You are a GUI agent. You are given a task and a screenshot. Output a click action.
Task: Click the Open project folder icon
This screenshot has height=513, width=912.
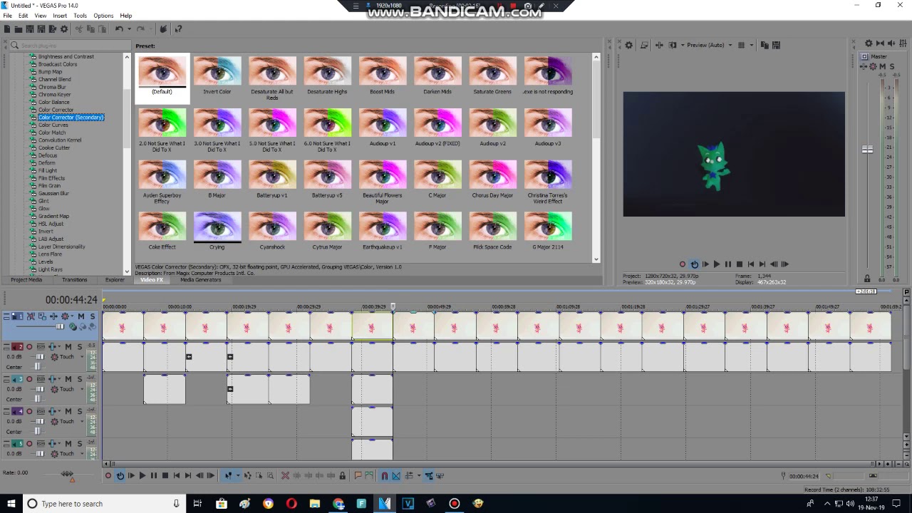19,28
